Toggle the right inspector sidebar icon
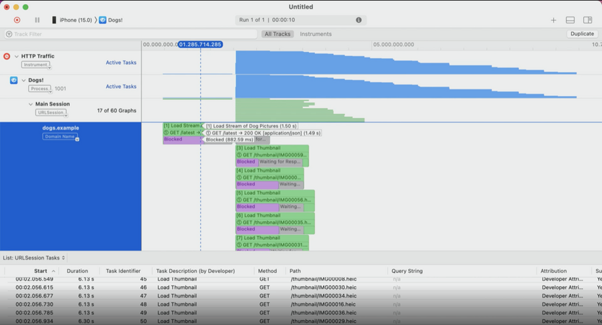The width and height of the screenshot is (602, 325). [x=587, y=20]
